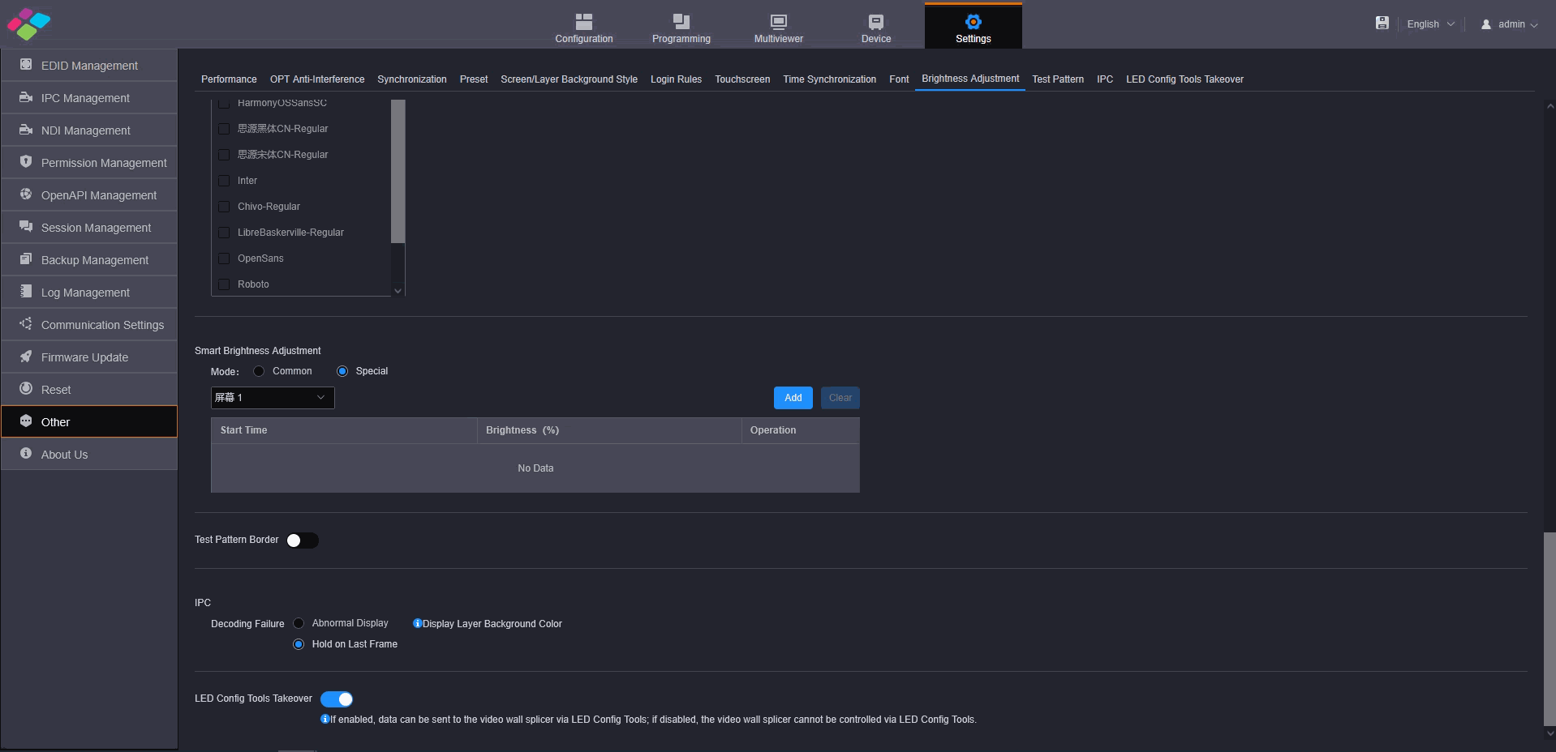Image resolution: width=1556 pixels, height=752 pixels.
Task: Click the IPC Management sidebar icon
Action: (26, 97)
